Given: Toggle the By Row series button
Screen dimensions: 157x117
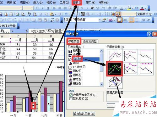Looking at the screenshot, I should 132,20.
